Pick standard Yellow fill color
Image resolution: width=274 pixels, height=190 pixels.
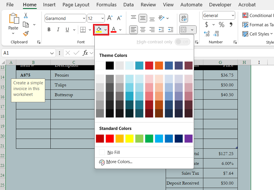(x=129, y=139)
